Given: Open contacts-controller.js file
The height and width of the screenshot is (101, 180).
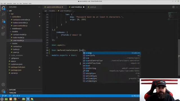Looking at the screenshot, I should [21, 20].
